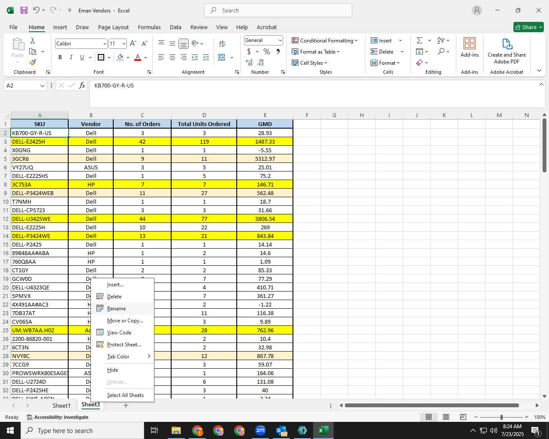Toggle Align Left horizontal alignment
549x439 pixels.
[161, 57]
